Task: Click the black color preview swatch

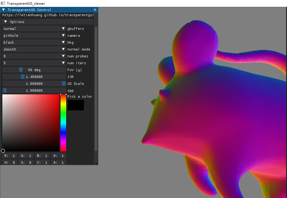Action: tap(76, 105)
